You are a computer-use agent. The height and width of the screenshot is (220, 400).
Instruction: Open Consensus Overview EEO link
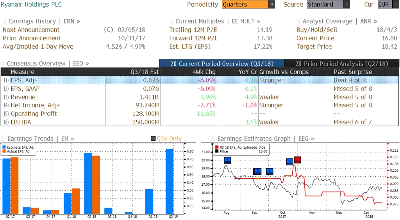coord(48,64)
